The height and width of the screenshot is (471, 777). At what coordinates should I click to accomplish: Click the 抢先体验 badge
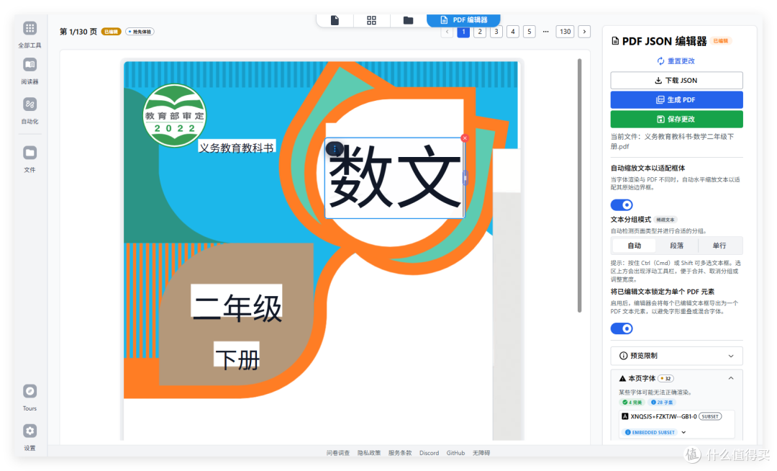tap(140, 32)
